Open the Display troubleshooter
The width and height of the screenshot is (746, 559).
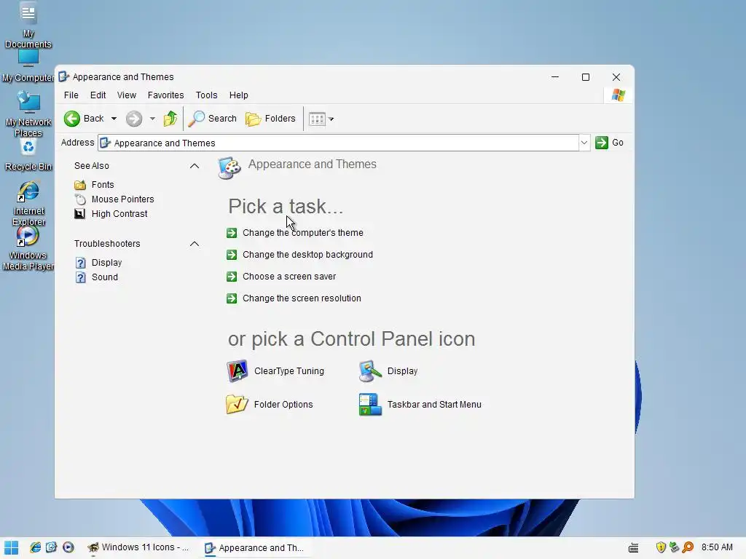coord(106,263)
